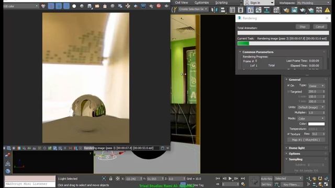The width and height of the screenshot is (335, 188).
Task: Expand the Dome light rollout
Action: point(297,148)
